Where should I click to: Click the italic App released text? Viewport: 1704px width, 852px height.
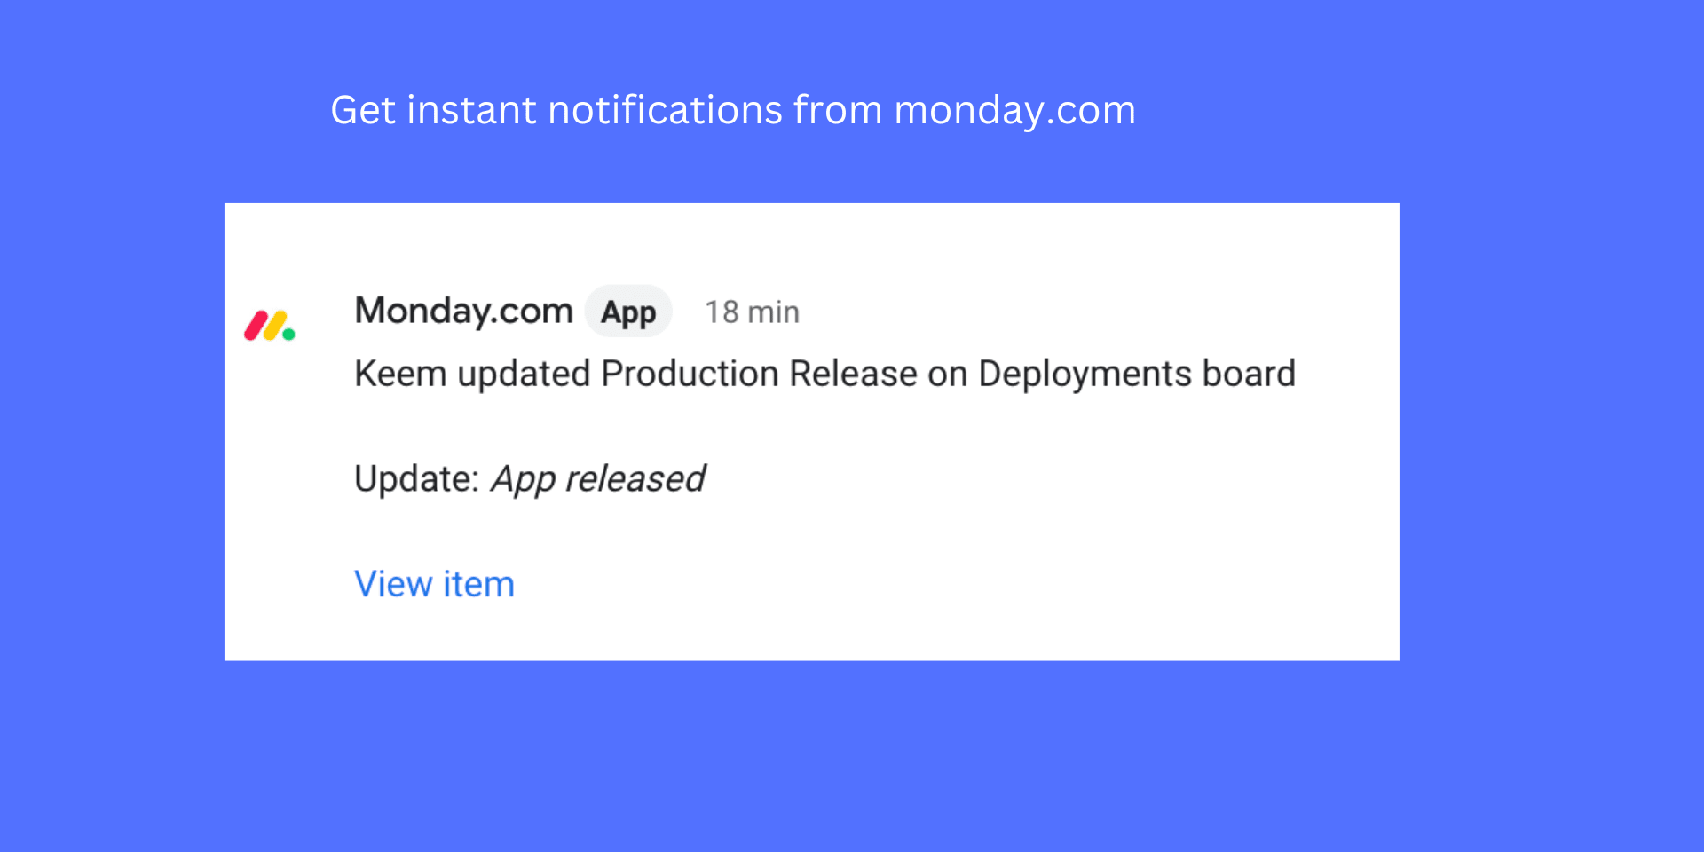(x=598, y=479)
